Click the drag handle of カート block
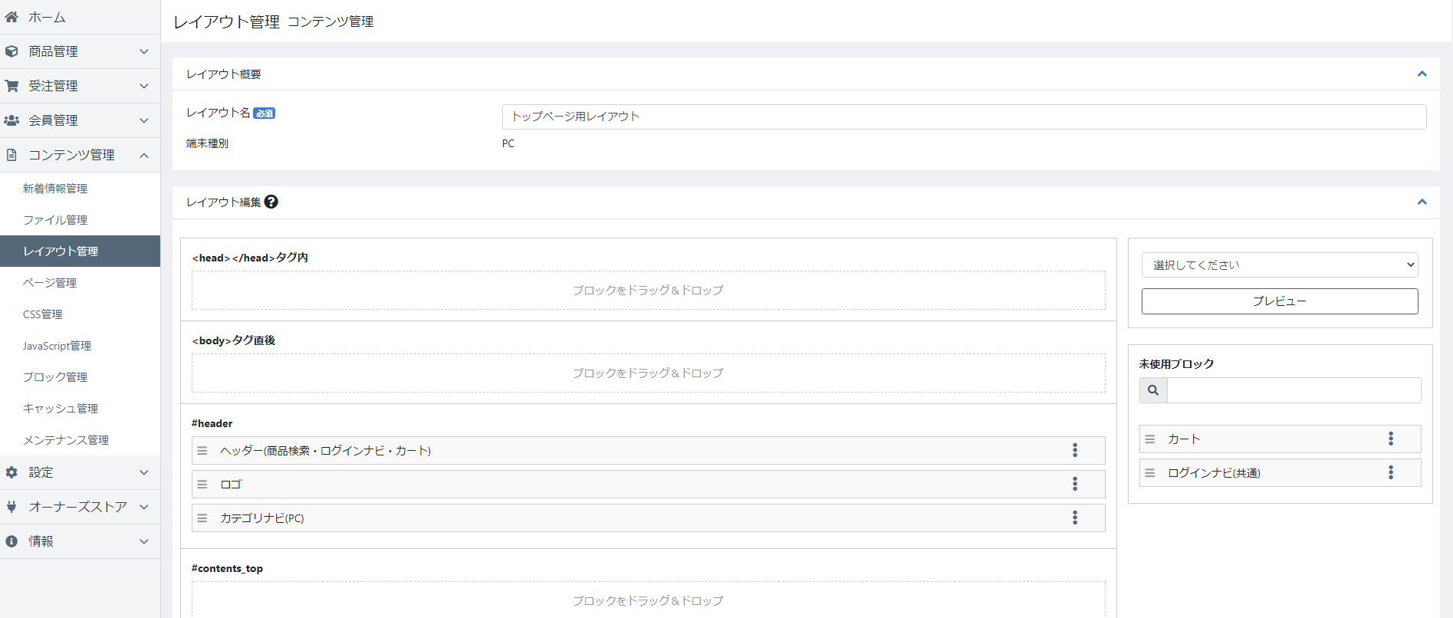Viewport: 1453px width, 618px height. click(x=1150, y=439)
